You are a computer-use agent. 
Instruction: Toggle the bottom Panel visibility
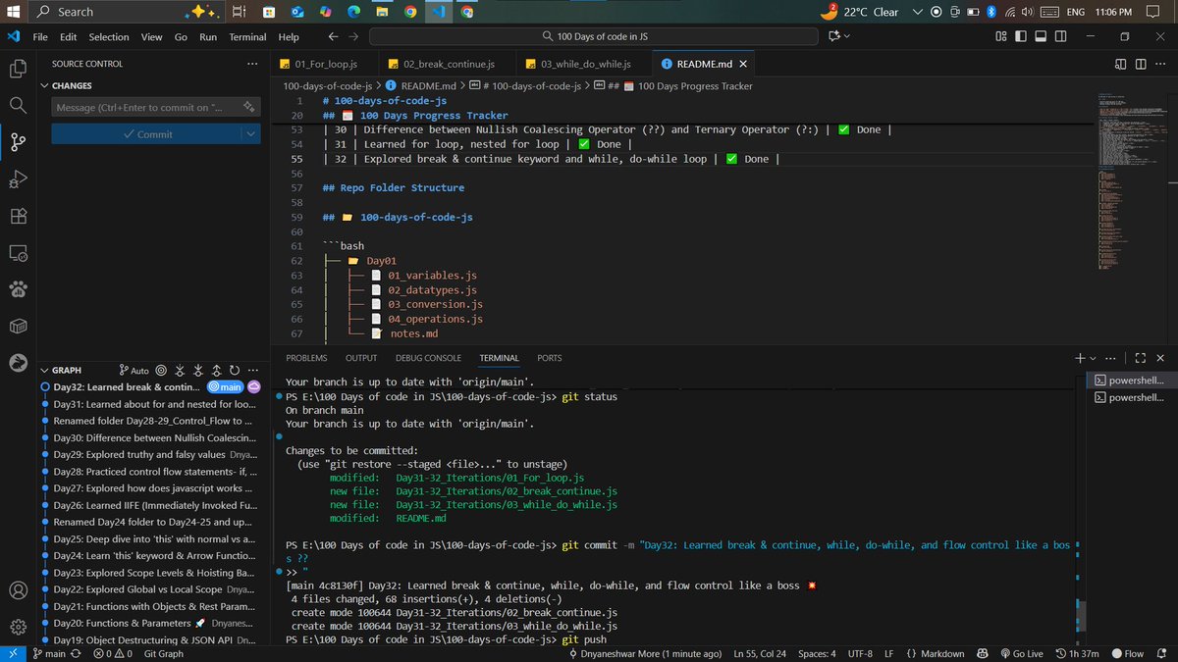pos(1043,36)
